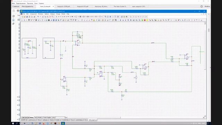Switch to the Axoclamp-2B_Man document tab
Screen dimensions: 222x125
coord(101,6)
